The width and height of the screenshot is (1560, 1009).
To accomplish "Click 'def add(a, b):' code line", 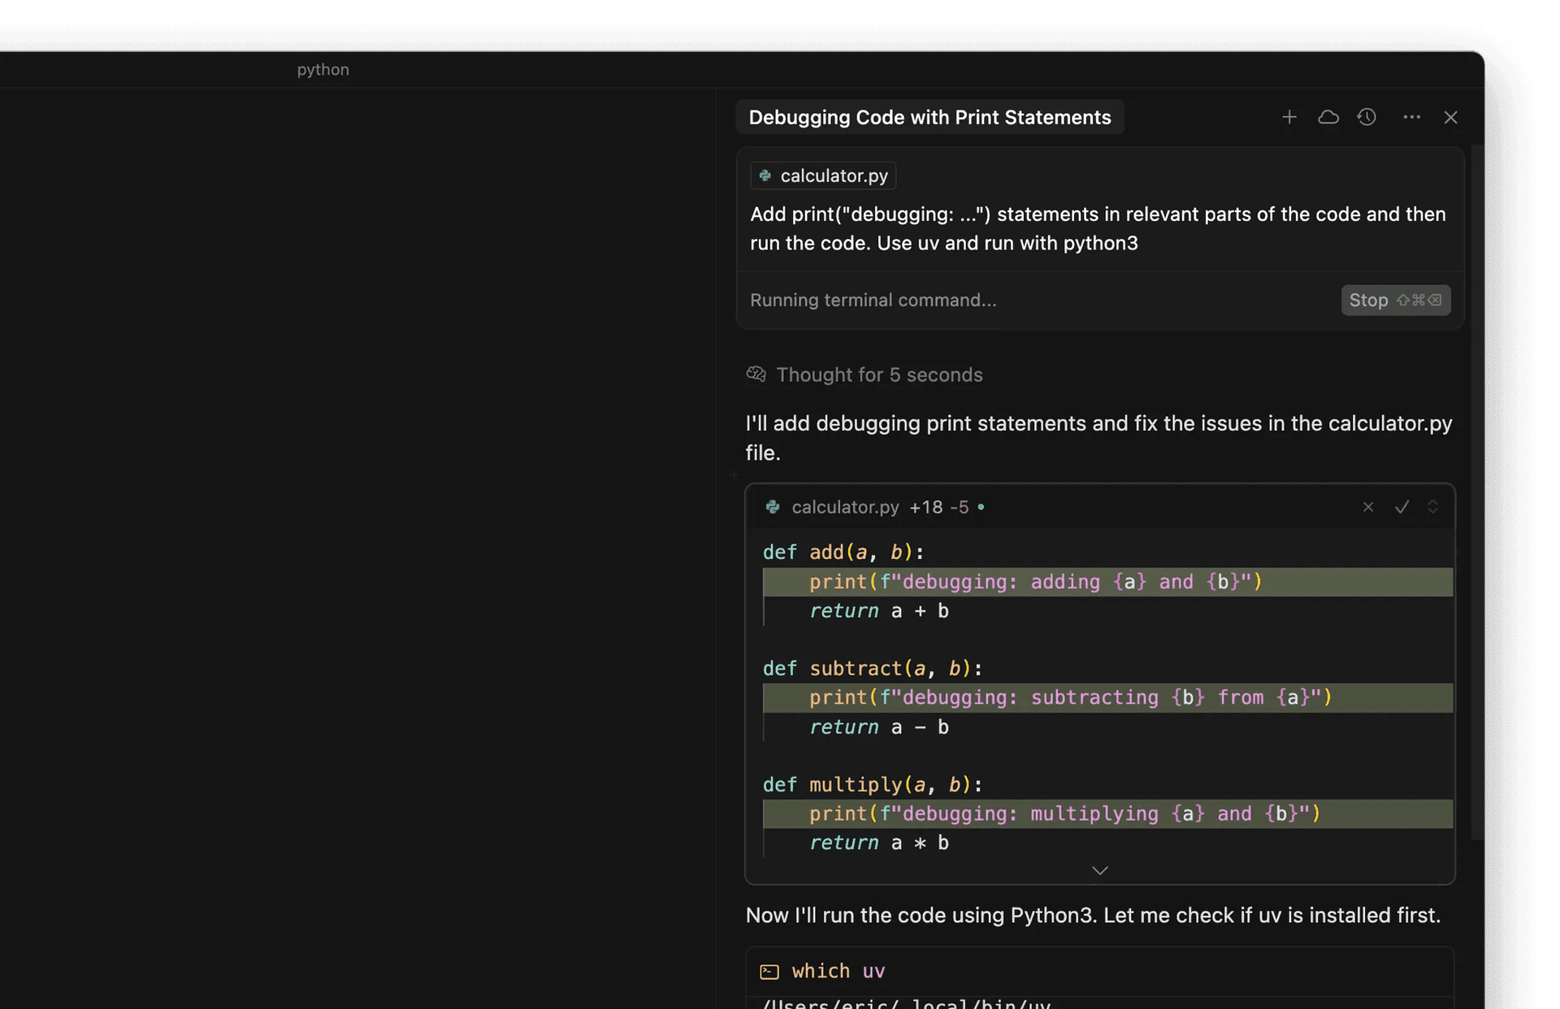I will 843,552.
